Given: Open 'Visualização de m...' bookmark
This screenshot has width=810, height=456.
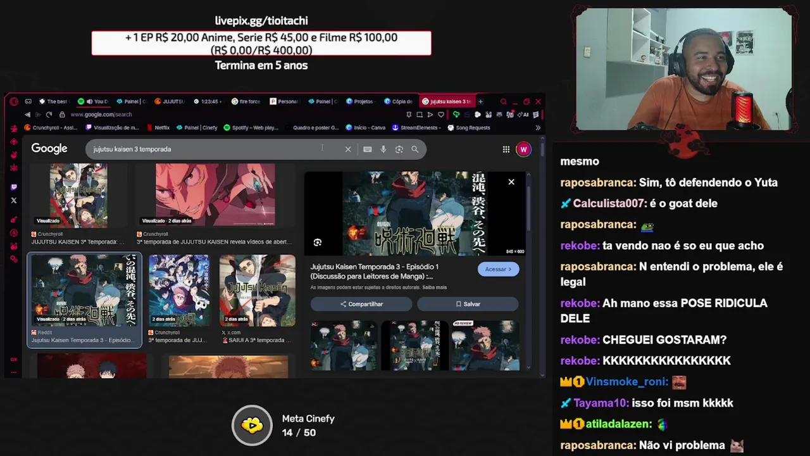Looking at the screenshot, I should point(112,127).
